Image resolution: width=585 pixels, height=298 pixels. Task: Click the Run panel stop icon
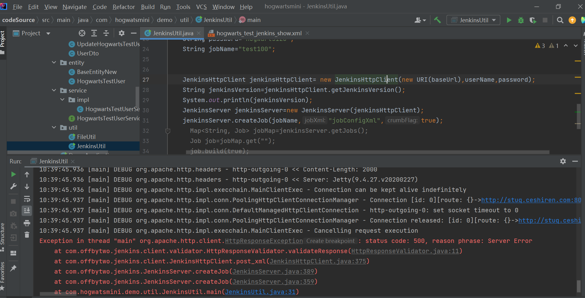13,201
